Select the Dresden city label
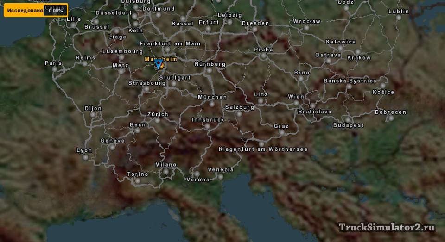Screen dimensions: 445x242 coord(255,23)
